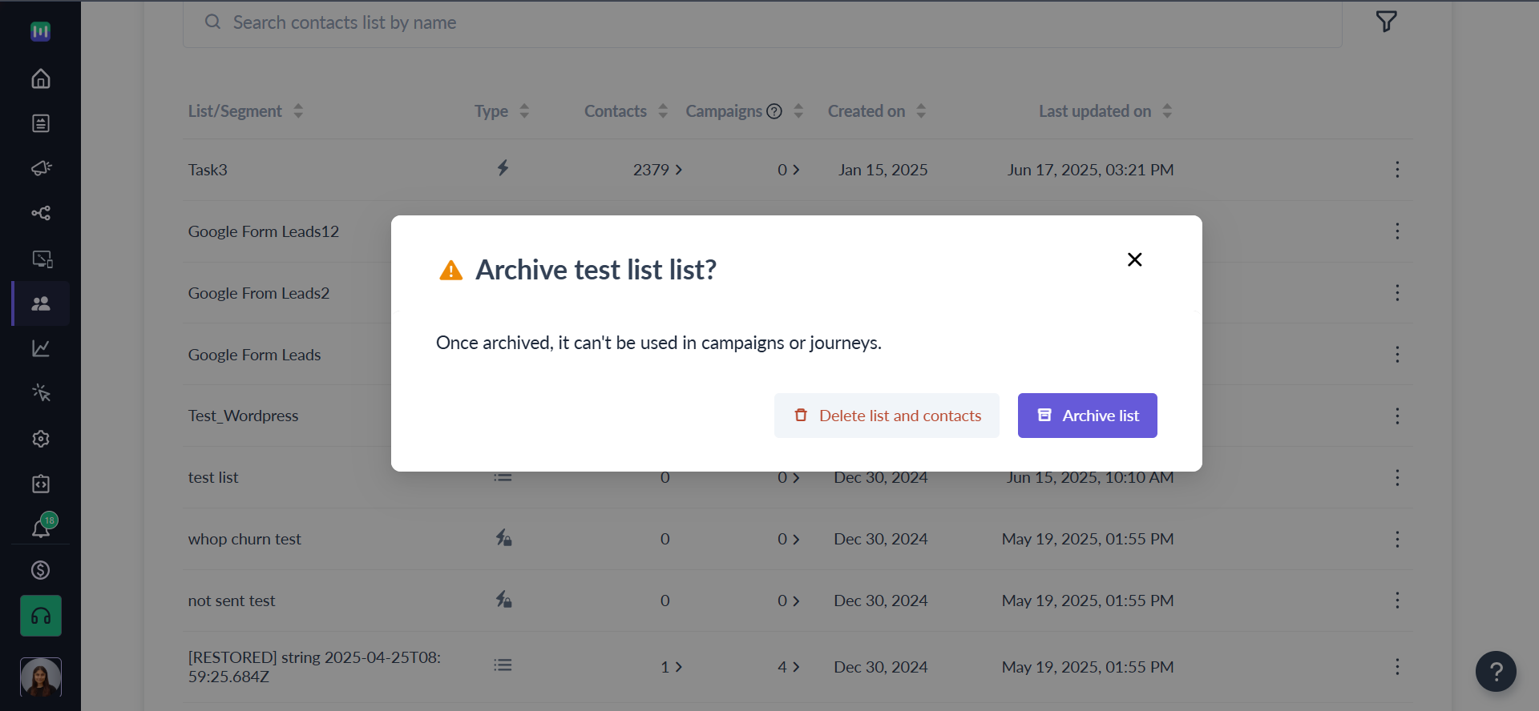
Task: Click Archive list button
Action: [x=1088, y=416]
